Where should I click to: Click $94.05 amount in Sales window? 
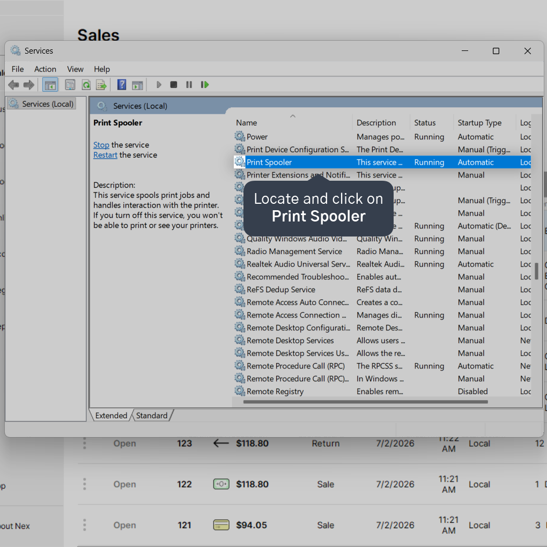click(x=251, y=525)
